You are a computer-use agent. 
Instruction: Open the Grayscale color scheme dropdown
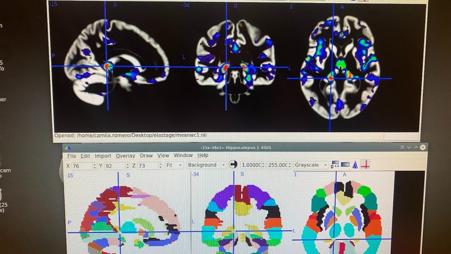click(x=311, y=165)
